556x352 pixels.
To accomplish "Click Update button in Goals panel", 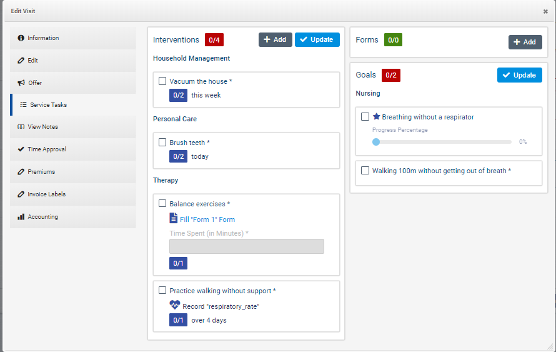I will [x=519, y=75].
